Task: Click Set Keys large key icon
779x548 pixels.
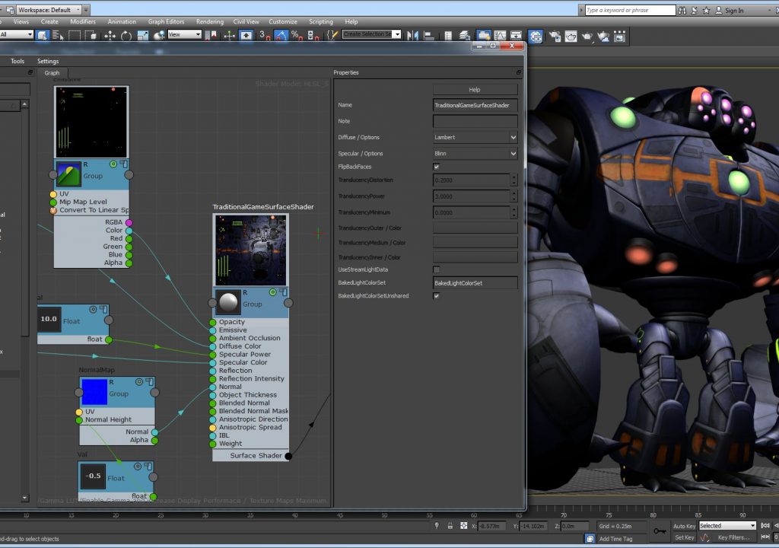Action: [660, 531]
